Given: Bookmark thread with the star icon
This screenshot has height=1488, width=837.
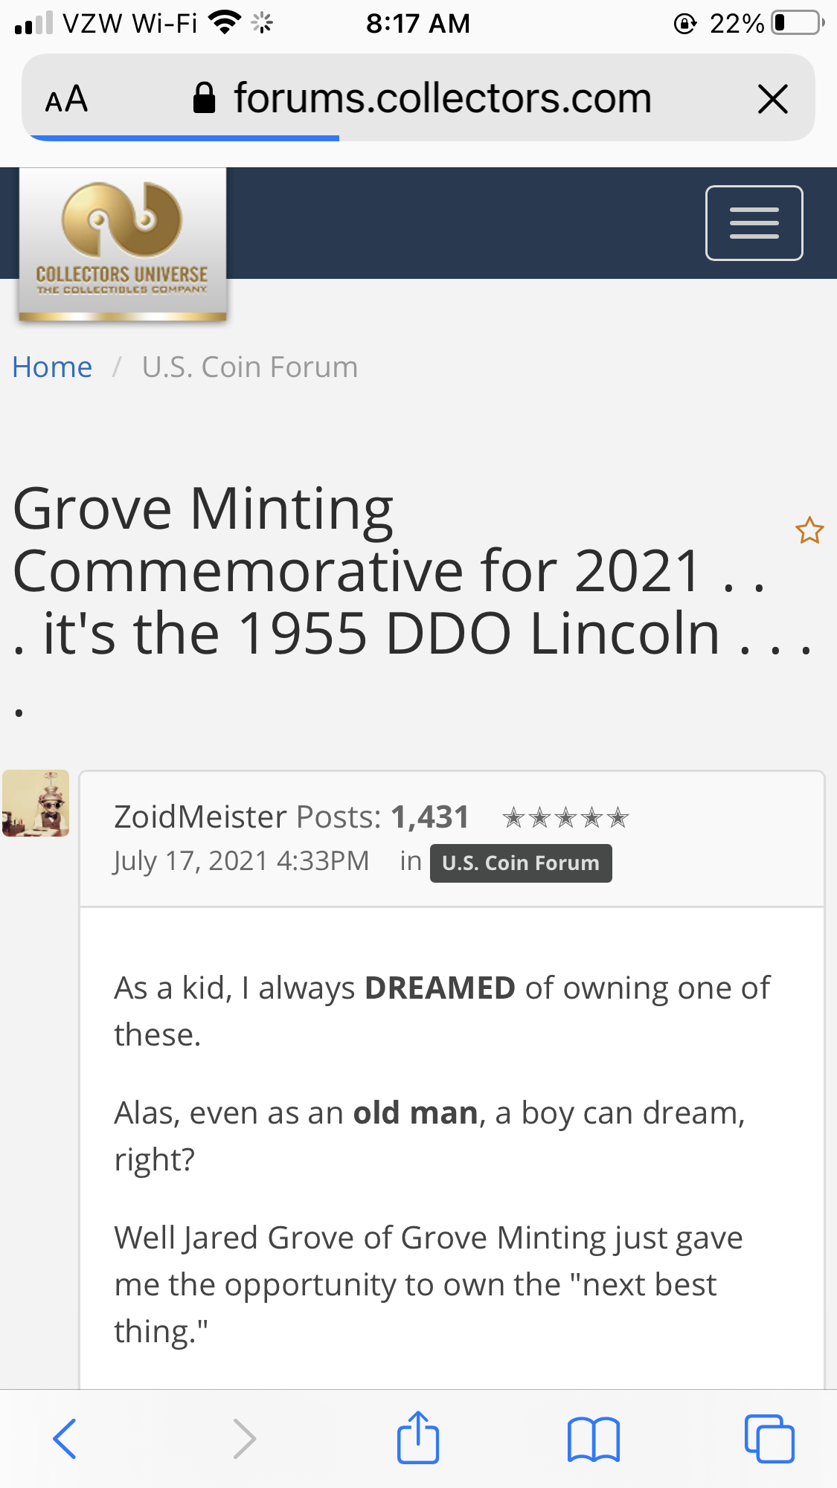Looking at the screenshot, I should 809,530.
